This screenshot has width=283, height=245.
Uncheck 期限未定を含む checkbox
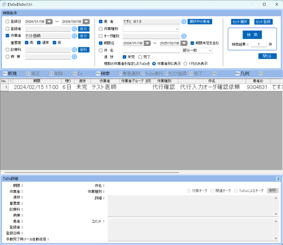192,43
